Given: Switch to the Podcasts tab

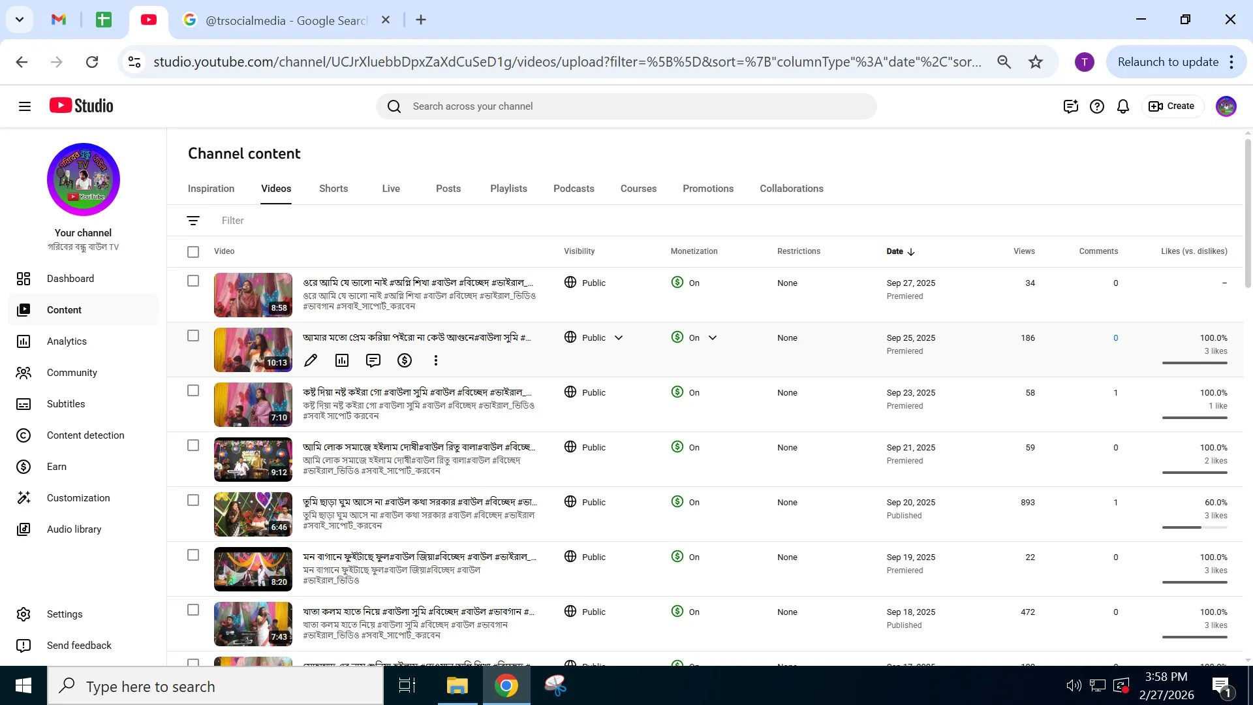Looking at the screenshot, I should tap(574, 189).
